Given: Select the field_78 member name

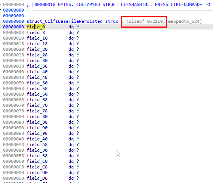Looking at the screenshot, I should pyautogui.click(x=37, y=111).
